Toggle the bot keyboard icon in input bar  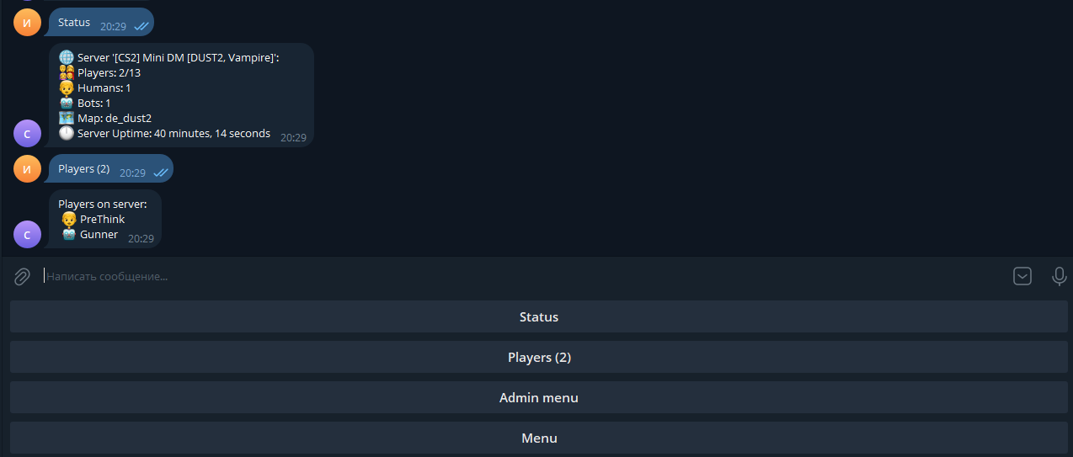[1022, 276]
